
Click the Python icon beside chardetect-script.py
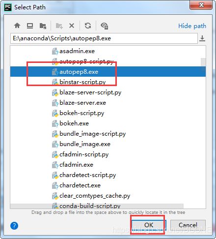(55, 175)
